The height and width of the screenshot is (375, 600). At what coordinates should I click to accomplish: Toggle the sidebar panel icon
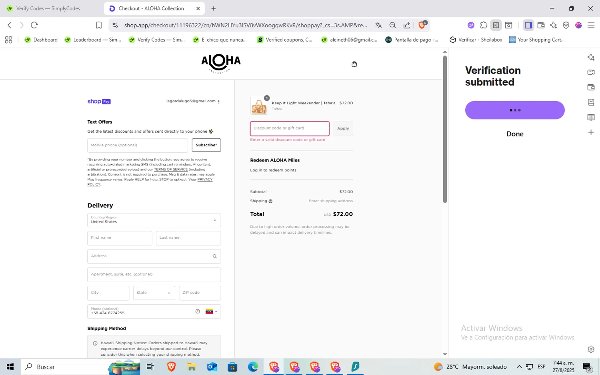(528, 25)
